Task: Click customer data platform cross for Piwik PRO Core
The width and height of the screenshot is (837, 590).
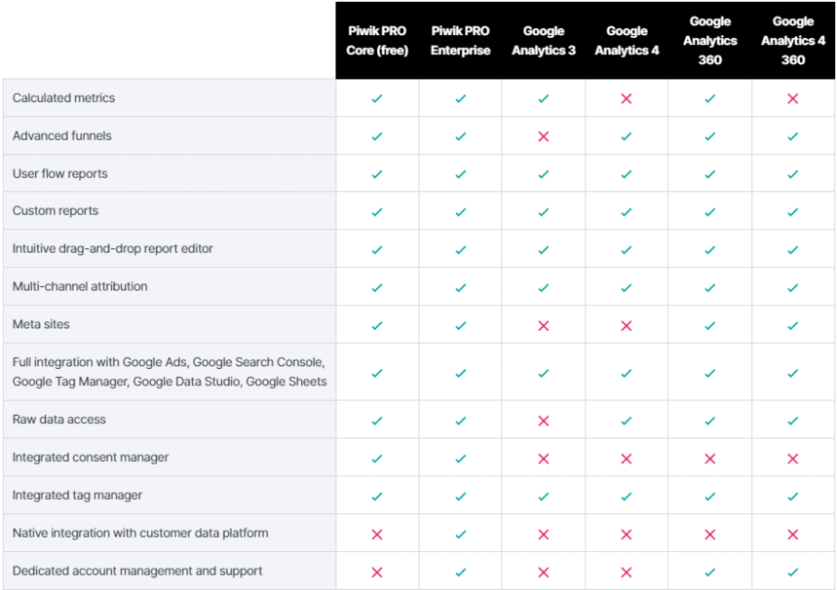Action: [x=377, y=535]
